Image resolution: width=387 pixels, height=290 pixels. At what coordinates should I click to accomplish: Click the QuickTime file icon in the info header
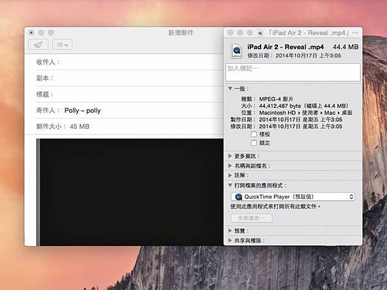[x=237, y=51]
